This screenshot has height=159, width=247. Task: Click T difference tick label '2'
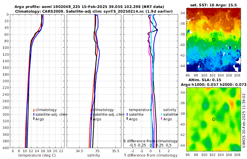(169, 151)
